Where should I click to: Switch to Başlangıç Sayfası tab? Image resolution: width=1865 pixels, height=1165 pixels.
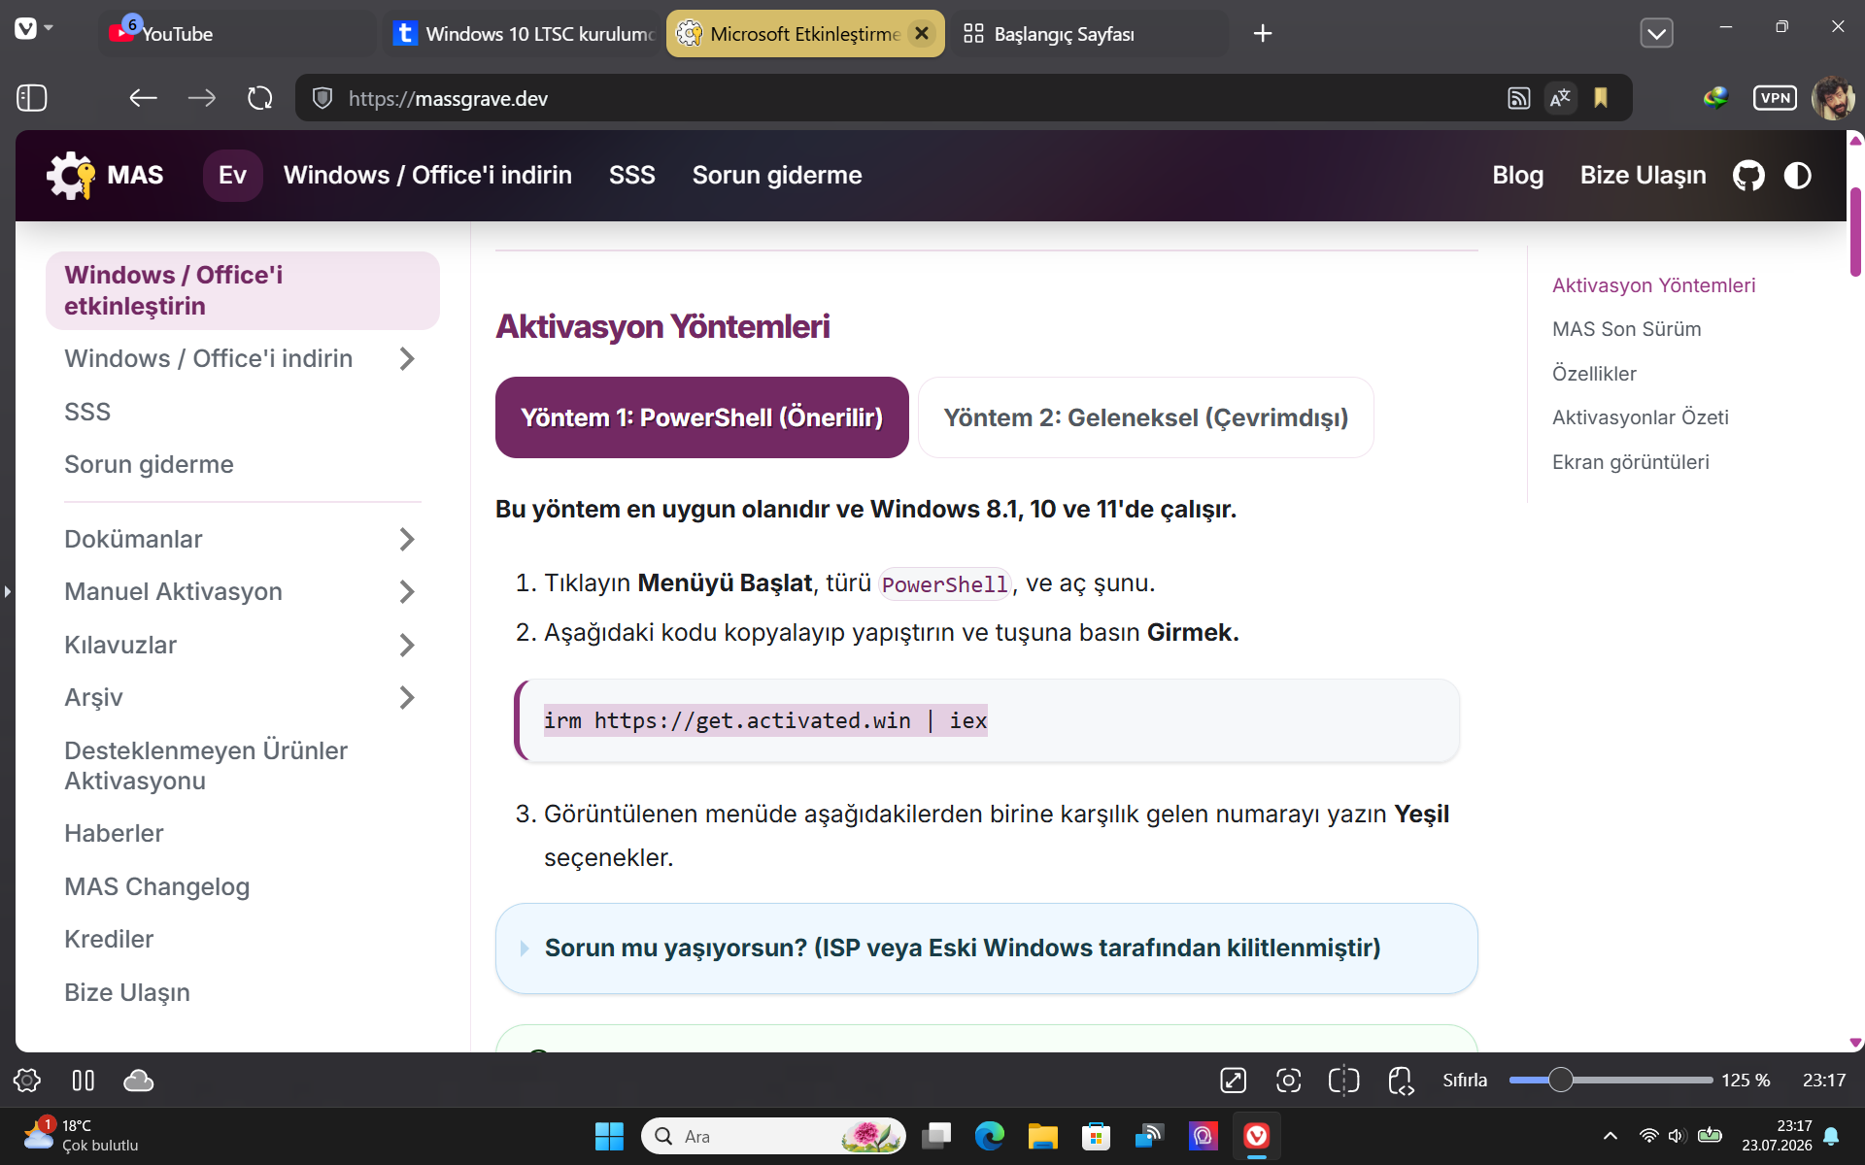click(x=1089, y=34)
